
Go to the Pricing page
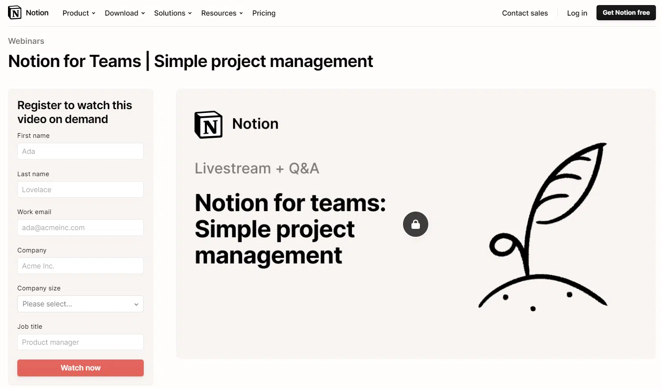(264, 13)
